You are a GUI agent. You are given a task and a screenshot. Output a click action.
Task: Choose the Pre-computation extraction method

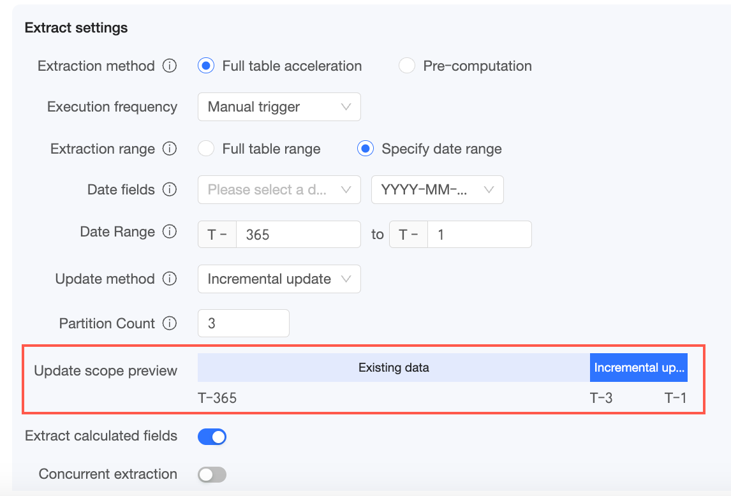tap(407, 66)
